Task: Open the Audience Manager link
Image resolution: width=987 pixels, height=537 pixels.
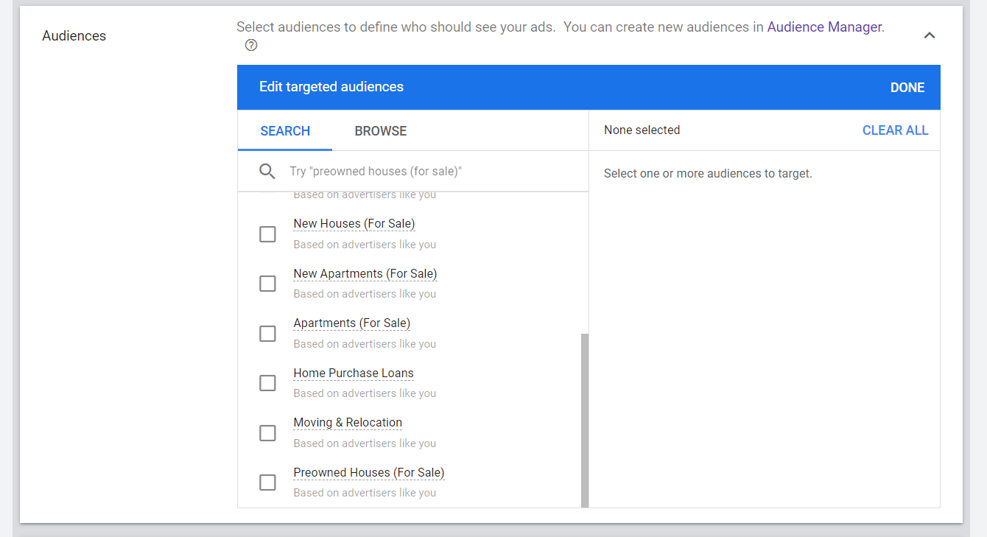Action: click(x=824, y=27)
